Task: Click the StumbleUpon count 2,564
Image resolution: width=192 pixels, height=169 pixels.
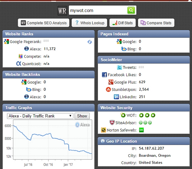Action: (144, 89)
